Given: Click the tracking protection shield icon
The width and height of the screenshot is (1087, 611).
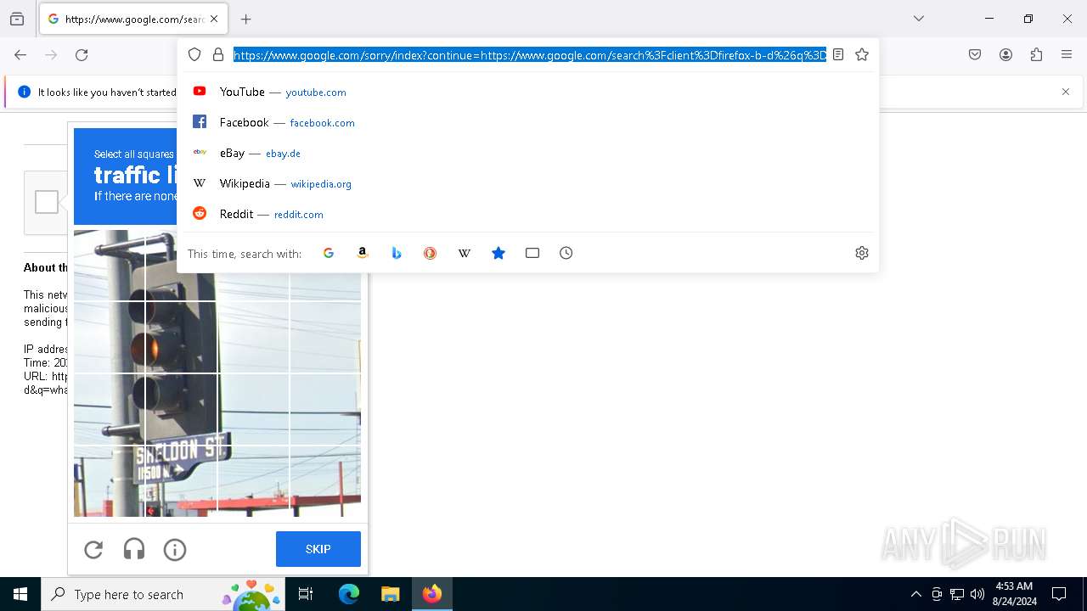Looking at the screenshot, I should [x=194, y=54].
